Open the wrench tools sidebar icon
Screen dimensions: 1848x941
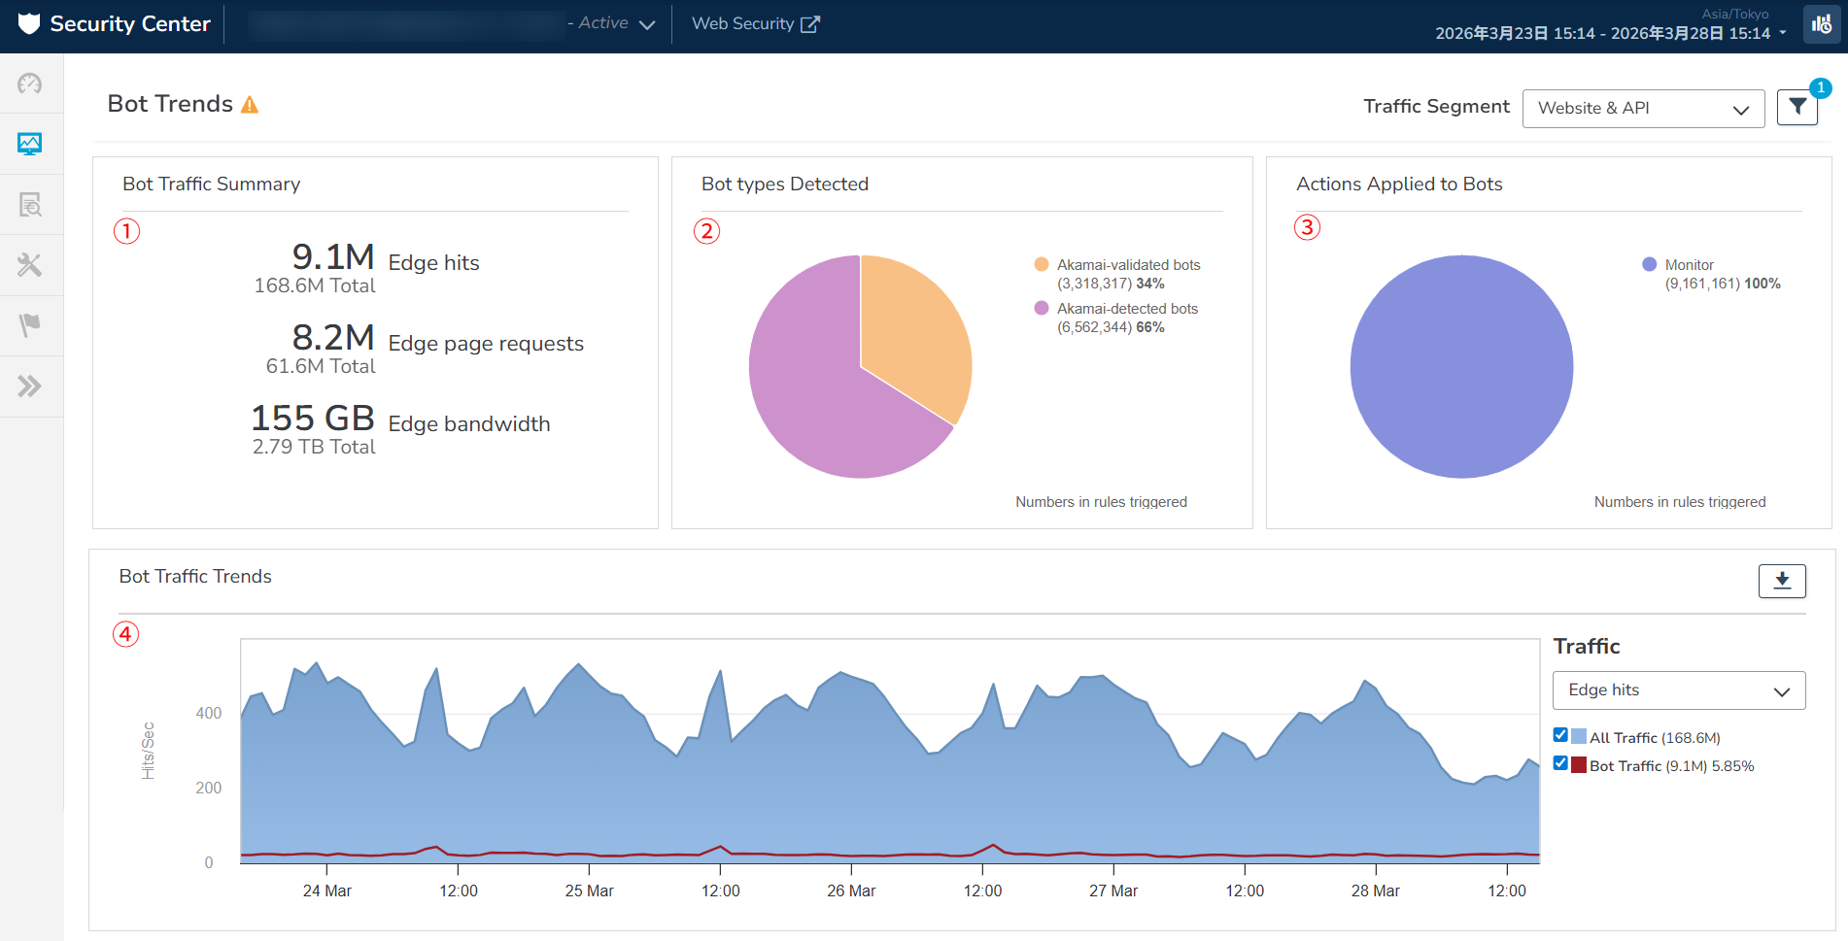point(30,265)
